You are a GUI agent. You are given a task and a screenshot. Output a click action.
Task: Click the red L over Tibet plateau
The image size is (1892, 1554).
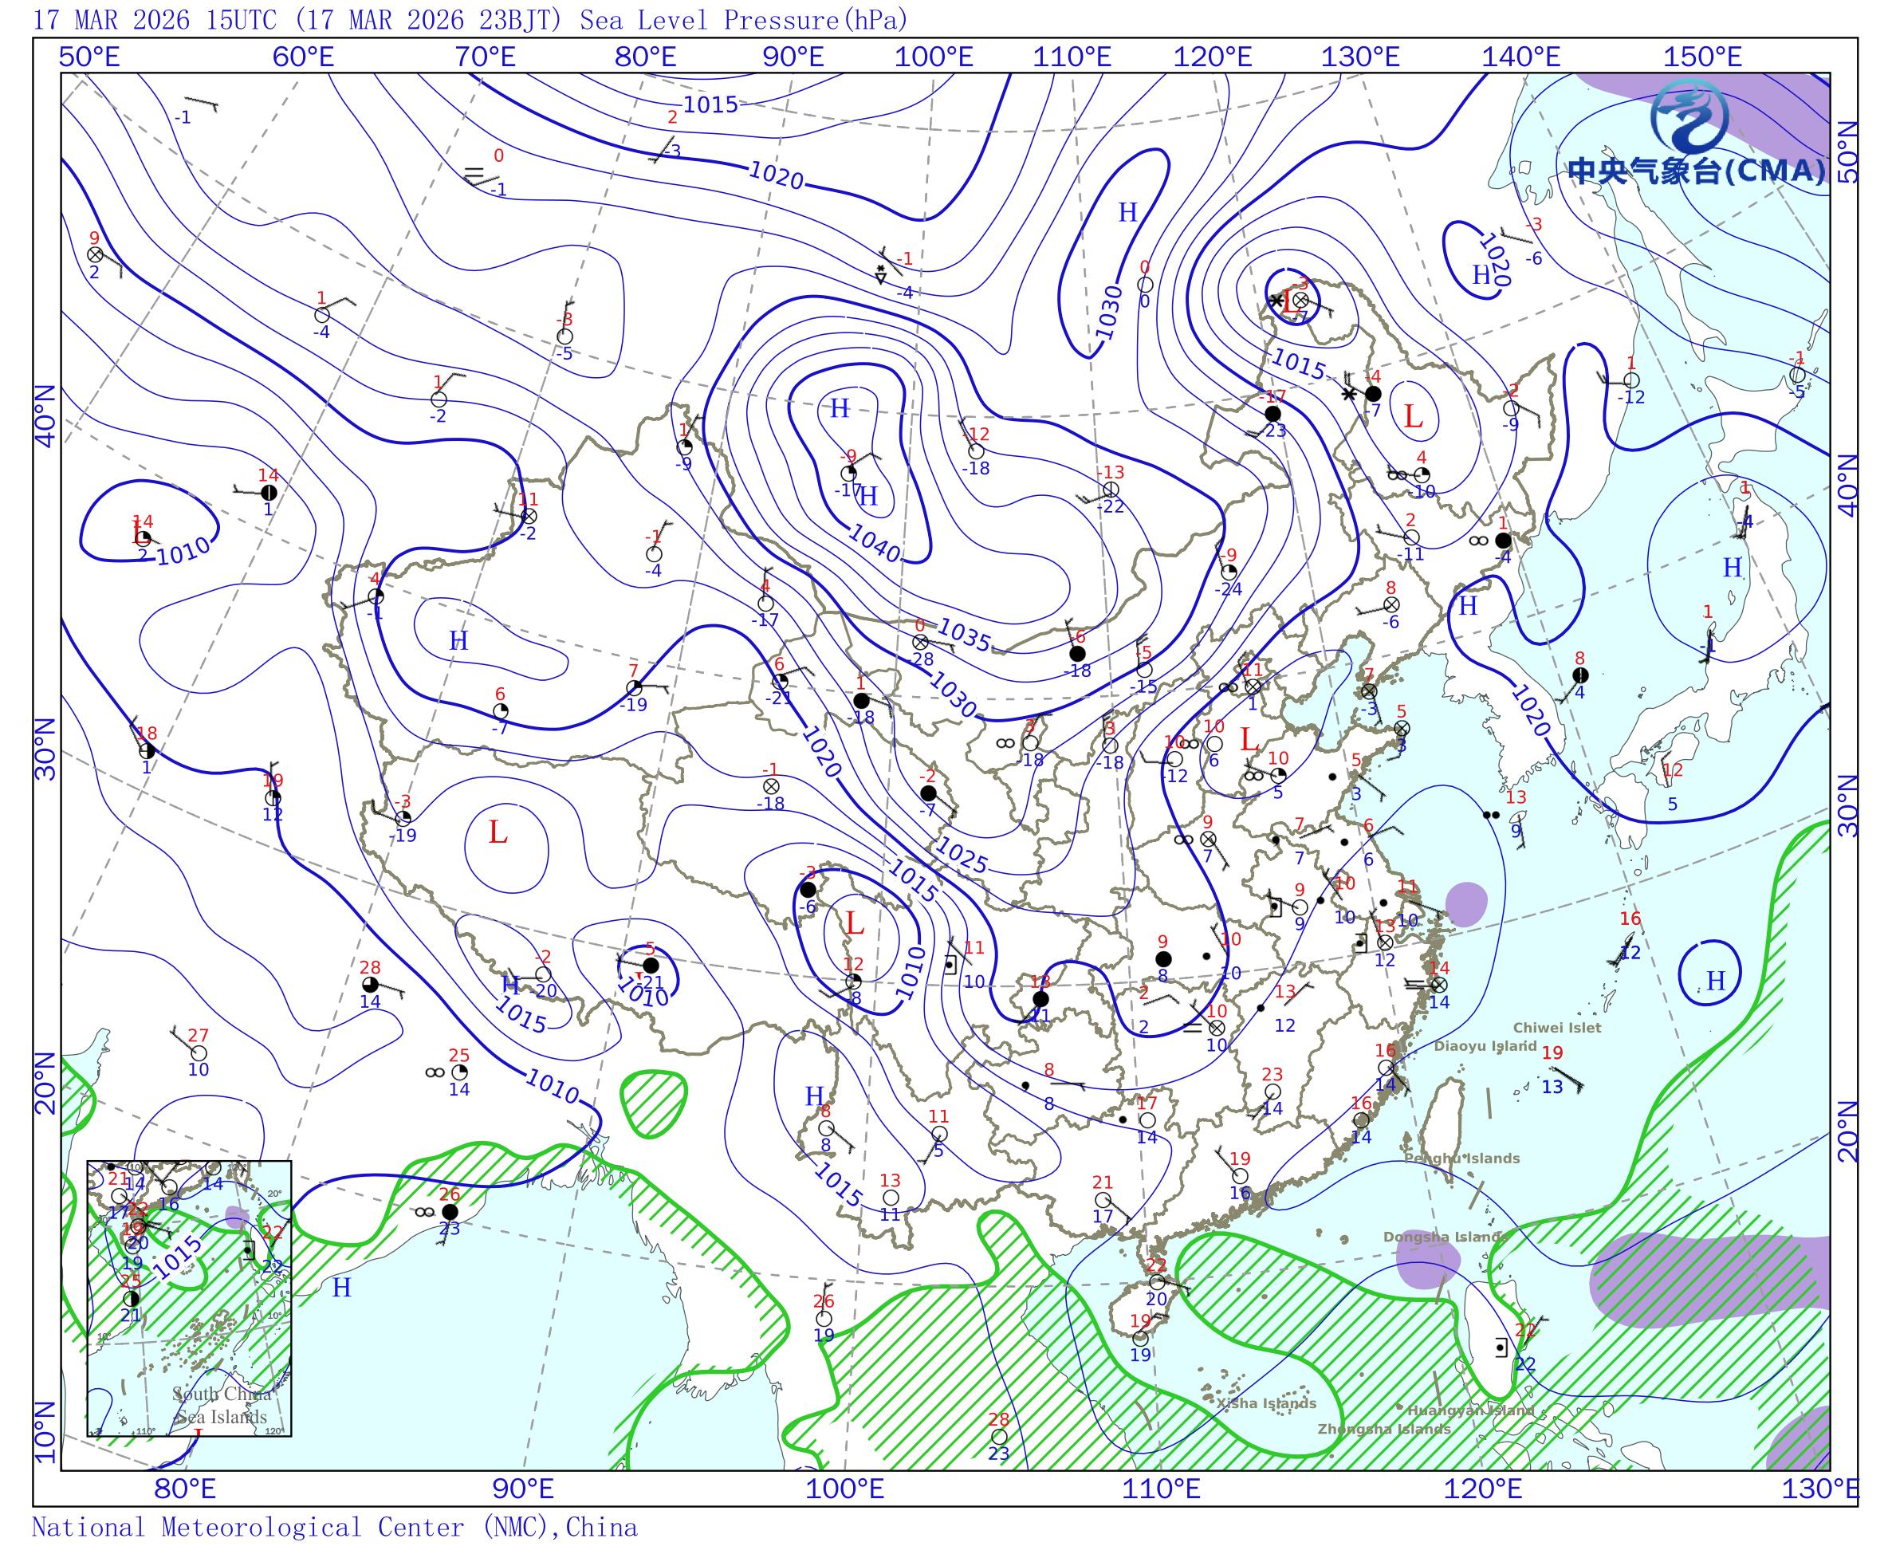click(498, 832)
